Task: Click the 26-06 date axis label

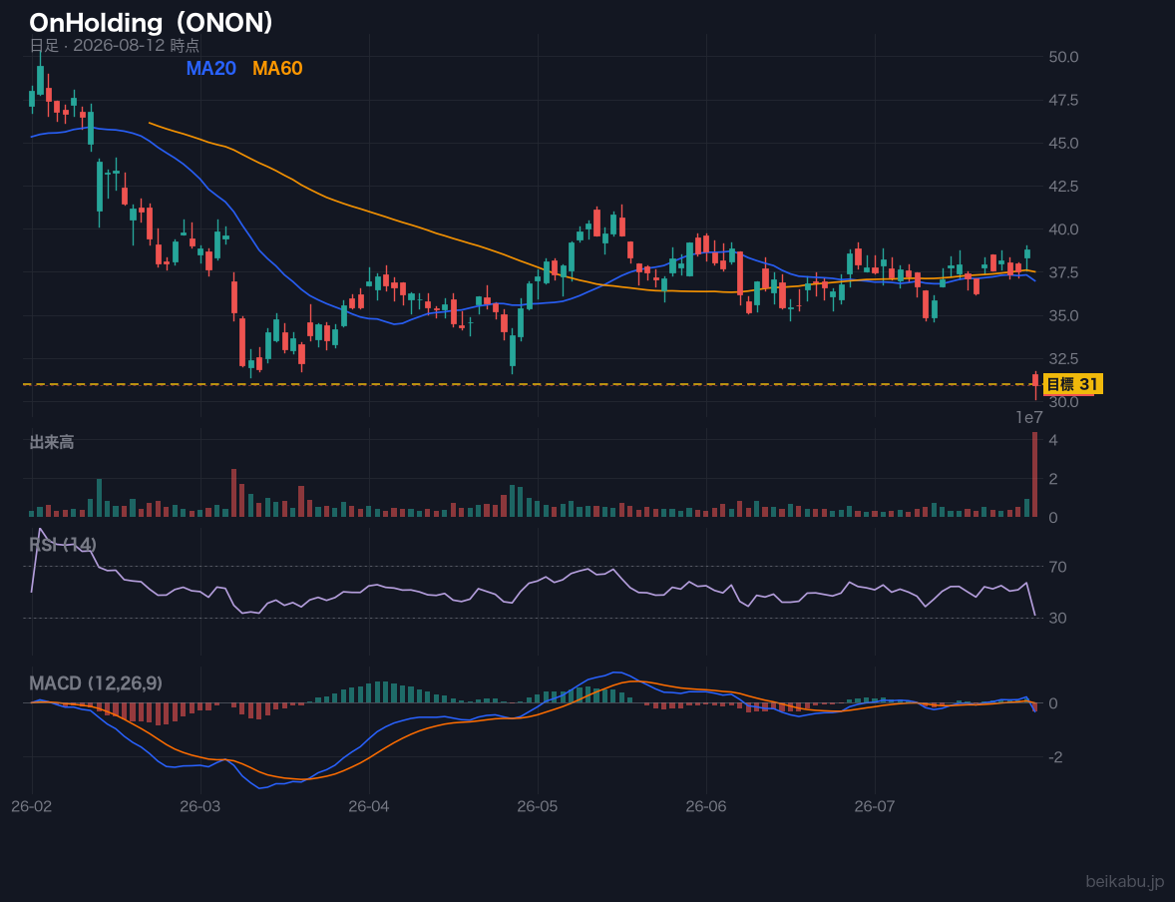Action: click(x=706, y=807)
